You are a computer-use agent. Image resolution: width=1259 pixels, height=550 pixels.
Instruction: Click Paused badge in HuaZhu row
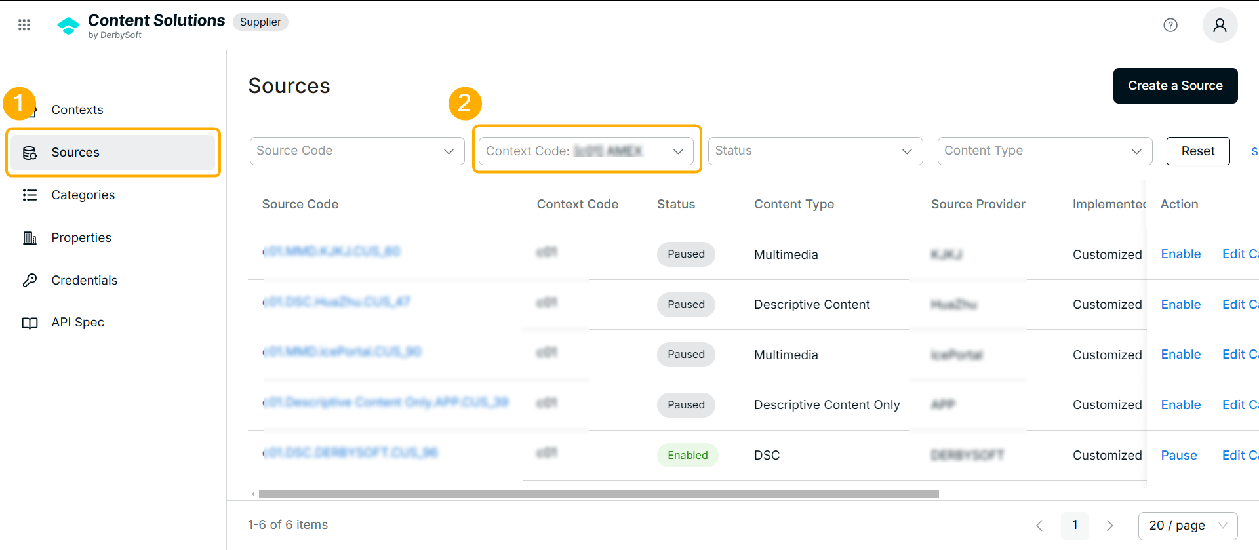686,304
